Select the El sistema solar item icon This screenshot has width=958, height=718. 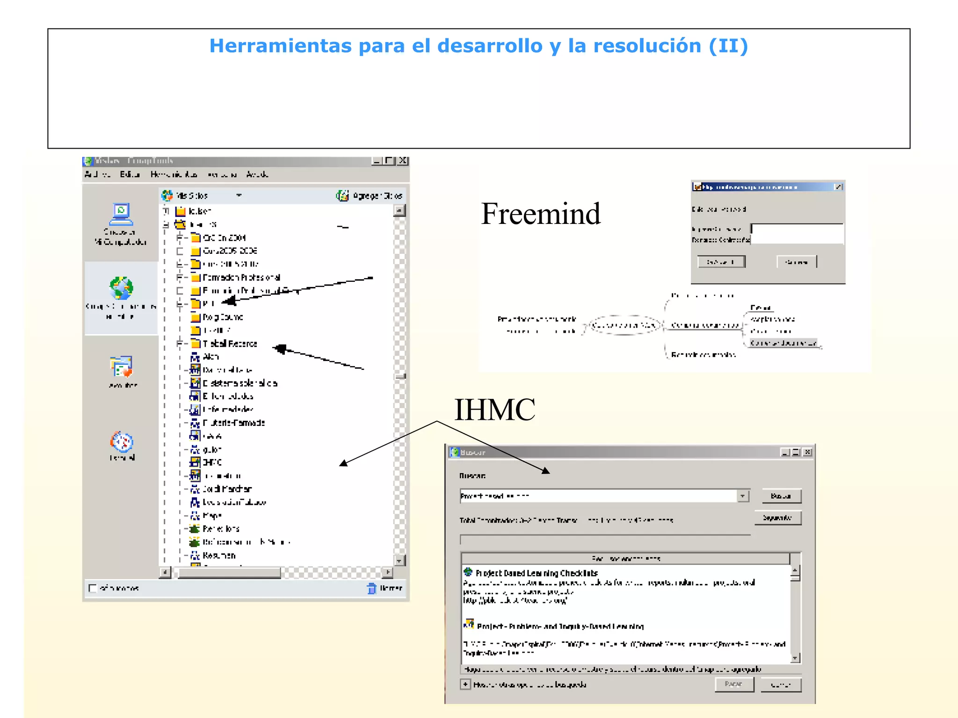coord(195,383)
